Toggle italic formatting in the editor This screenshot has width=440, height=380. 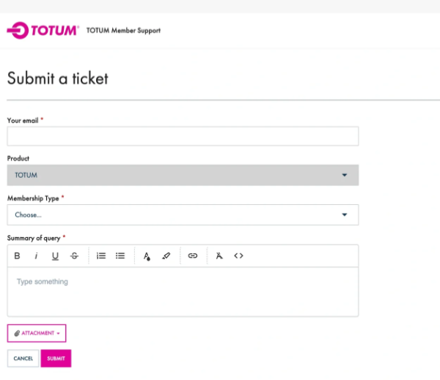coord(36,256)
